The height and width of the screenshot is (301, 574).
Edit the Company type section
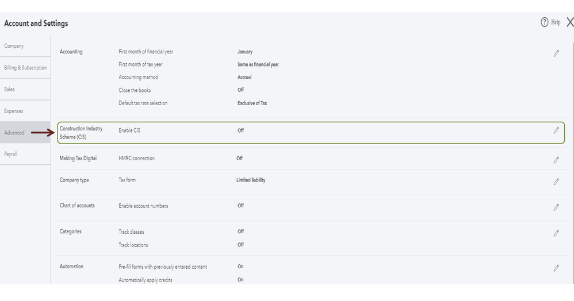(556, 182)
